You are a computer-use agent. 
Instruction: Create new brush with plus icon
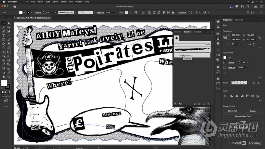(x=204, y=103)
